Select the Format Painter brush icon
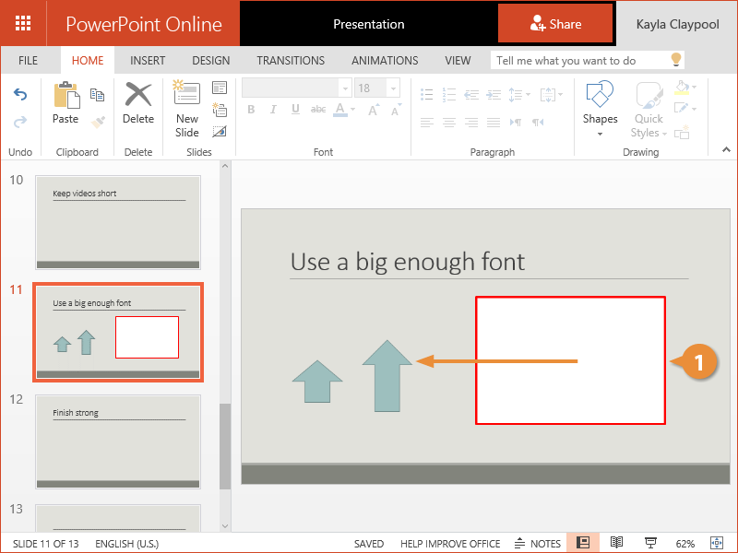This screenshot has height=553, width=738. (x=98, y=121)
